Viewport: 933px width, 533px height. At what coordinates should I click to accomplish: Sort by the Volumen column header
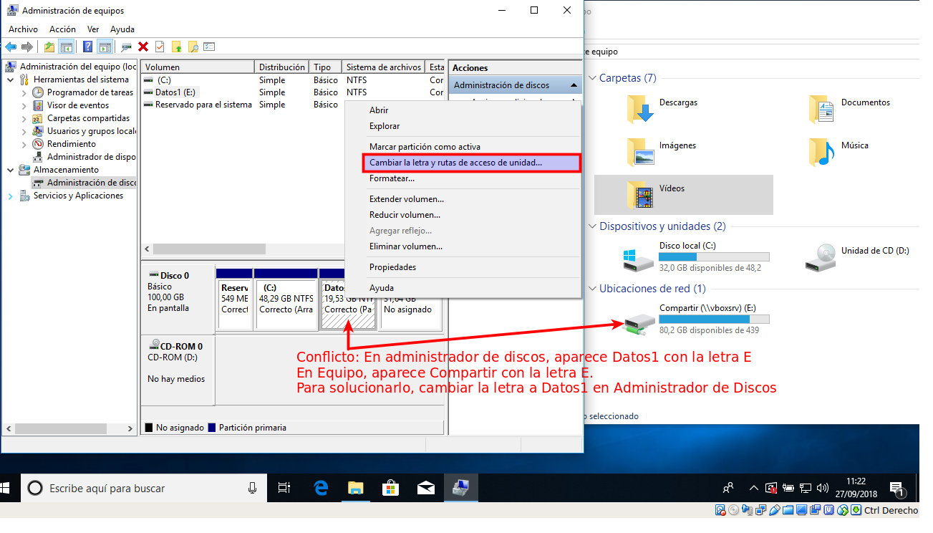[198, 67]
